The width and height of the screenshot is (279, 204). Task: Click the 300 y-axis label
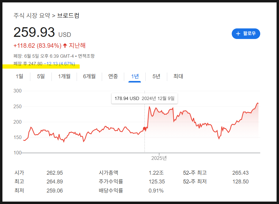pos(18,91)
